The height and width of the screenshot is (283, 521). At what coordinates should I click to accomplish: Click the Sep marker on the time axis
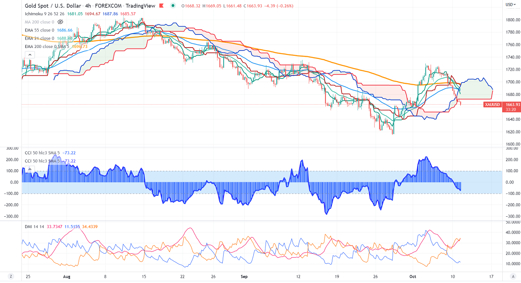tap(244, 276)
